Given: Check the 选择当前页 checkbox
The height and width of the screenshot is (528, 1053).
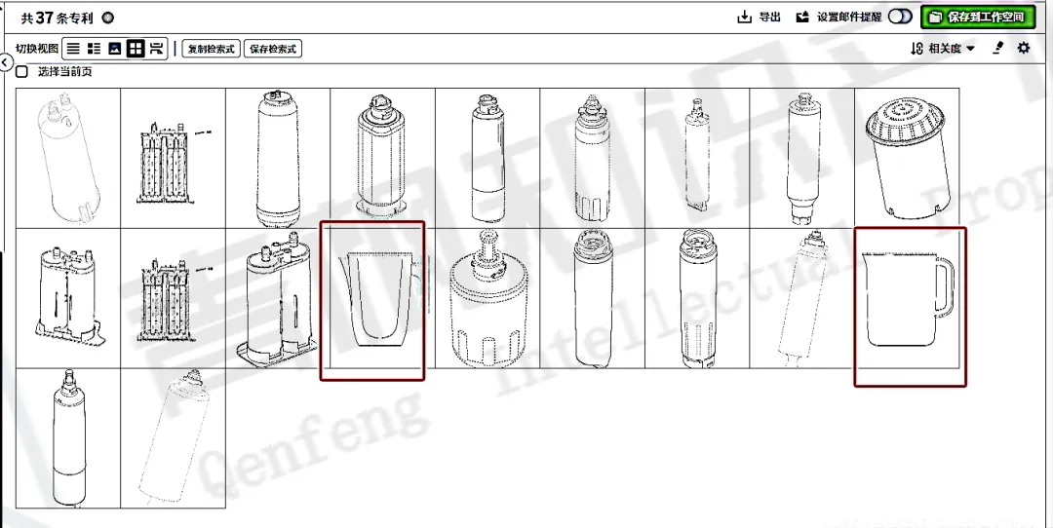Looking at the screenshot, I should pyautogui.click(x=22, y=71).
